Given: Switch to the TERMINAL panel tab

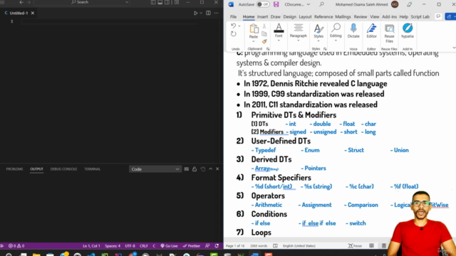Looking at the screenshot, I should [x=92, y=169].
